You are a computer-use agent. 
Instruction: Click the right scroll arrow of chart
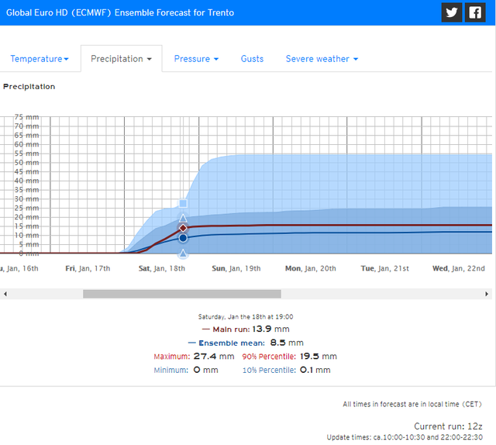pyautogui.click(x=487, y=294)
